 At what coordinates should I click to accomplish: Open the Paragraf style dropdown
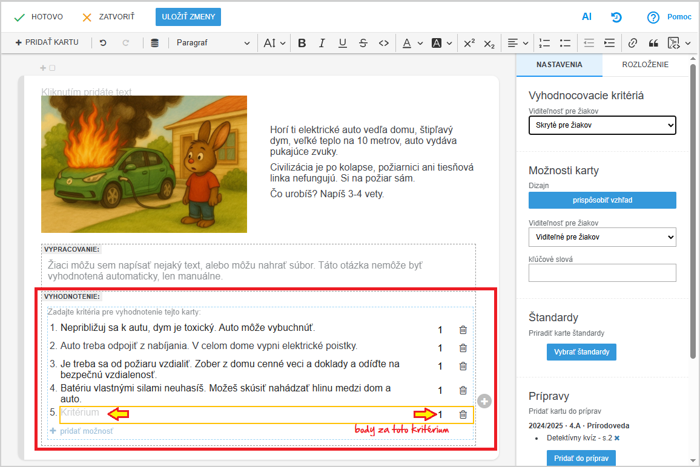[213, 43]
